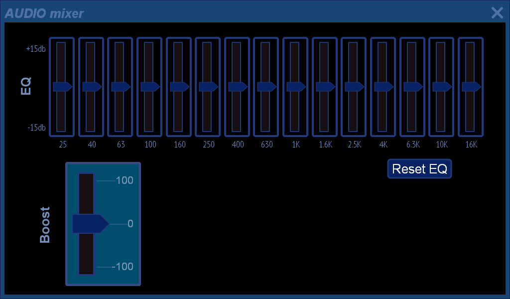Set Boost by clicking the track near 100

pyautogui.click(x=86, y=181)
